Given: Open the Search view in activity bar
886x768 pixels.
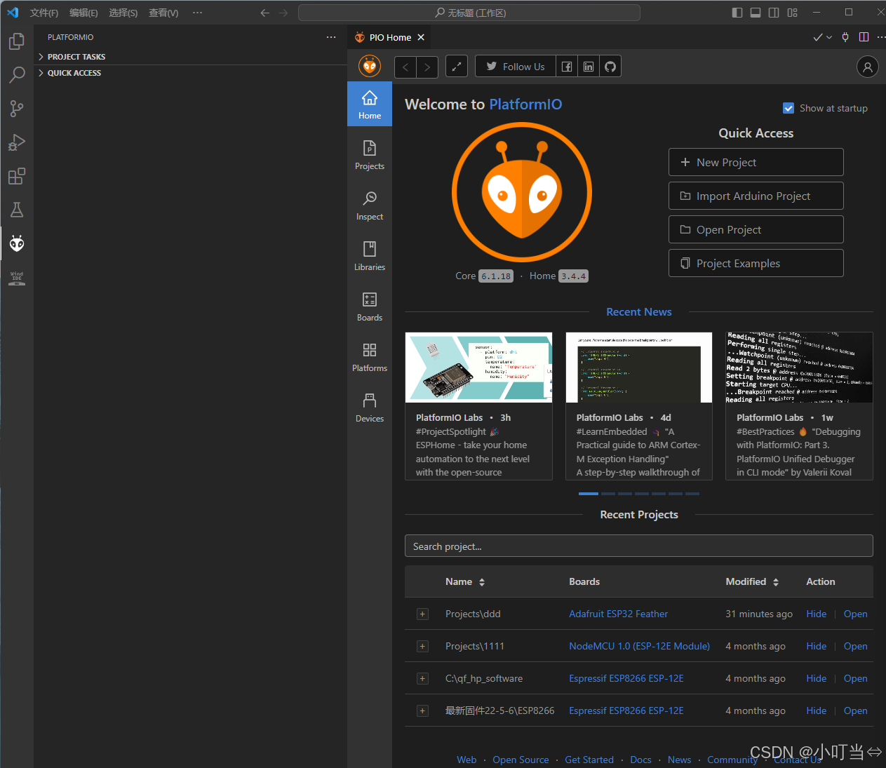Looking at the screenshot, I should coord(17,74).
